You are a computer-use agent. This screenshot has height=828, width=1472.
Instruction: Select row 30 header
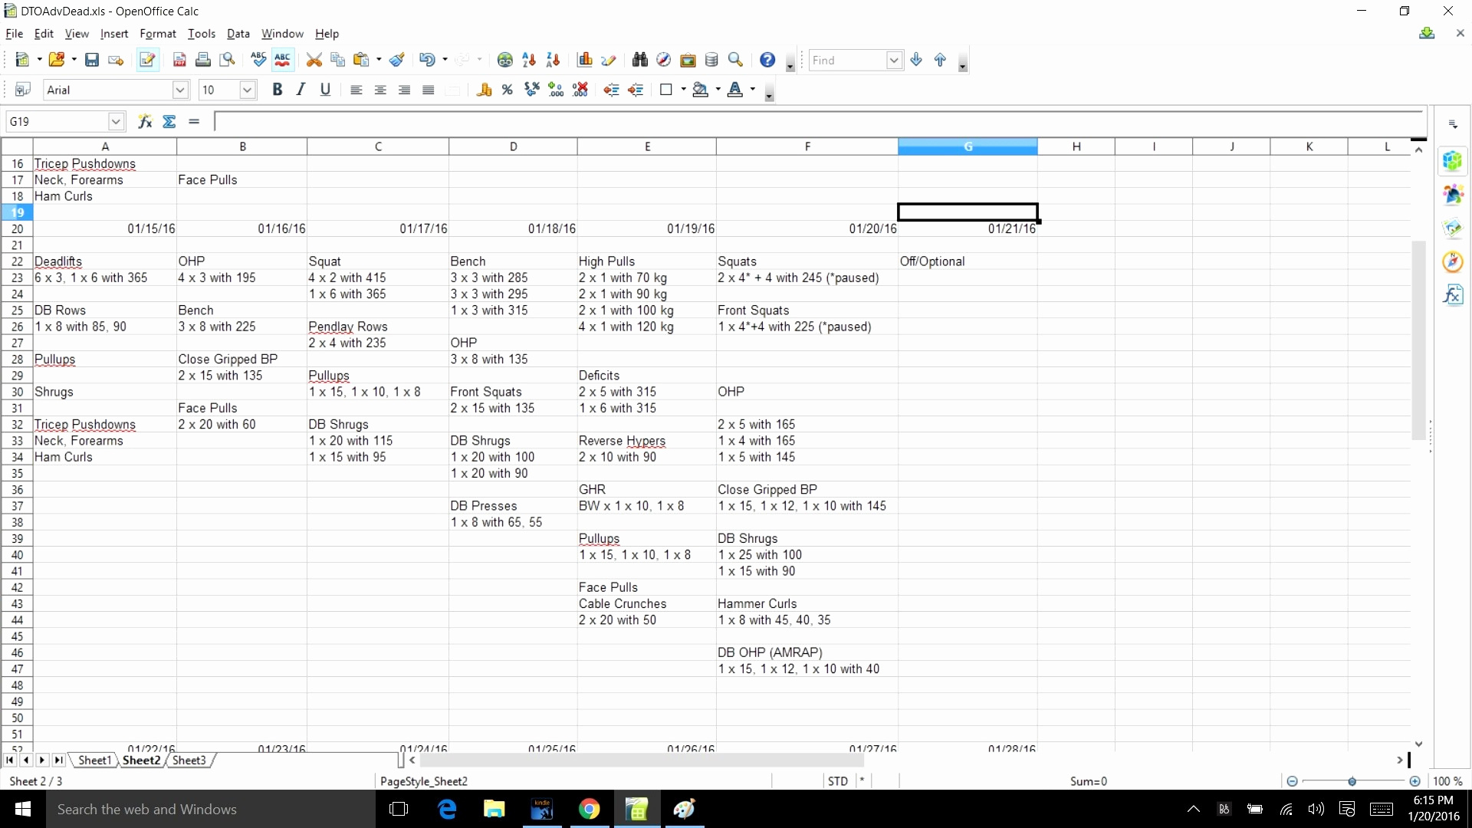point(17,392)
